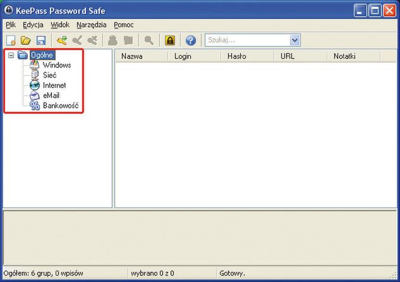The height and width of the screenshot is (282, 400).
Task: Open help with the question mark icon
Action: click(x=191, y=40)
